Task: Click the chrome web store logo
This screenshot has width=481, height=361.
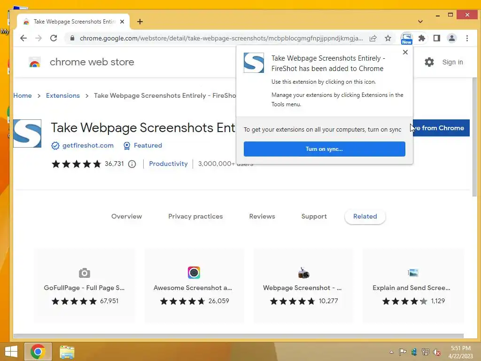Action: tap(81, 62)
